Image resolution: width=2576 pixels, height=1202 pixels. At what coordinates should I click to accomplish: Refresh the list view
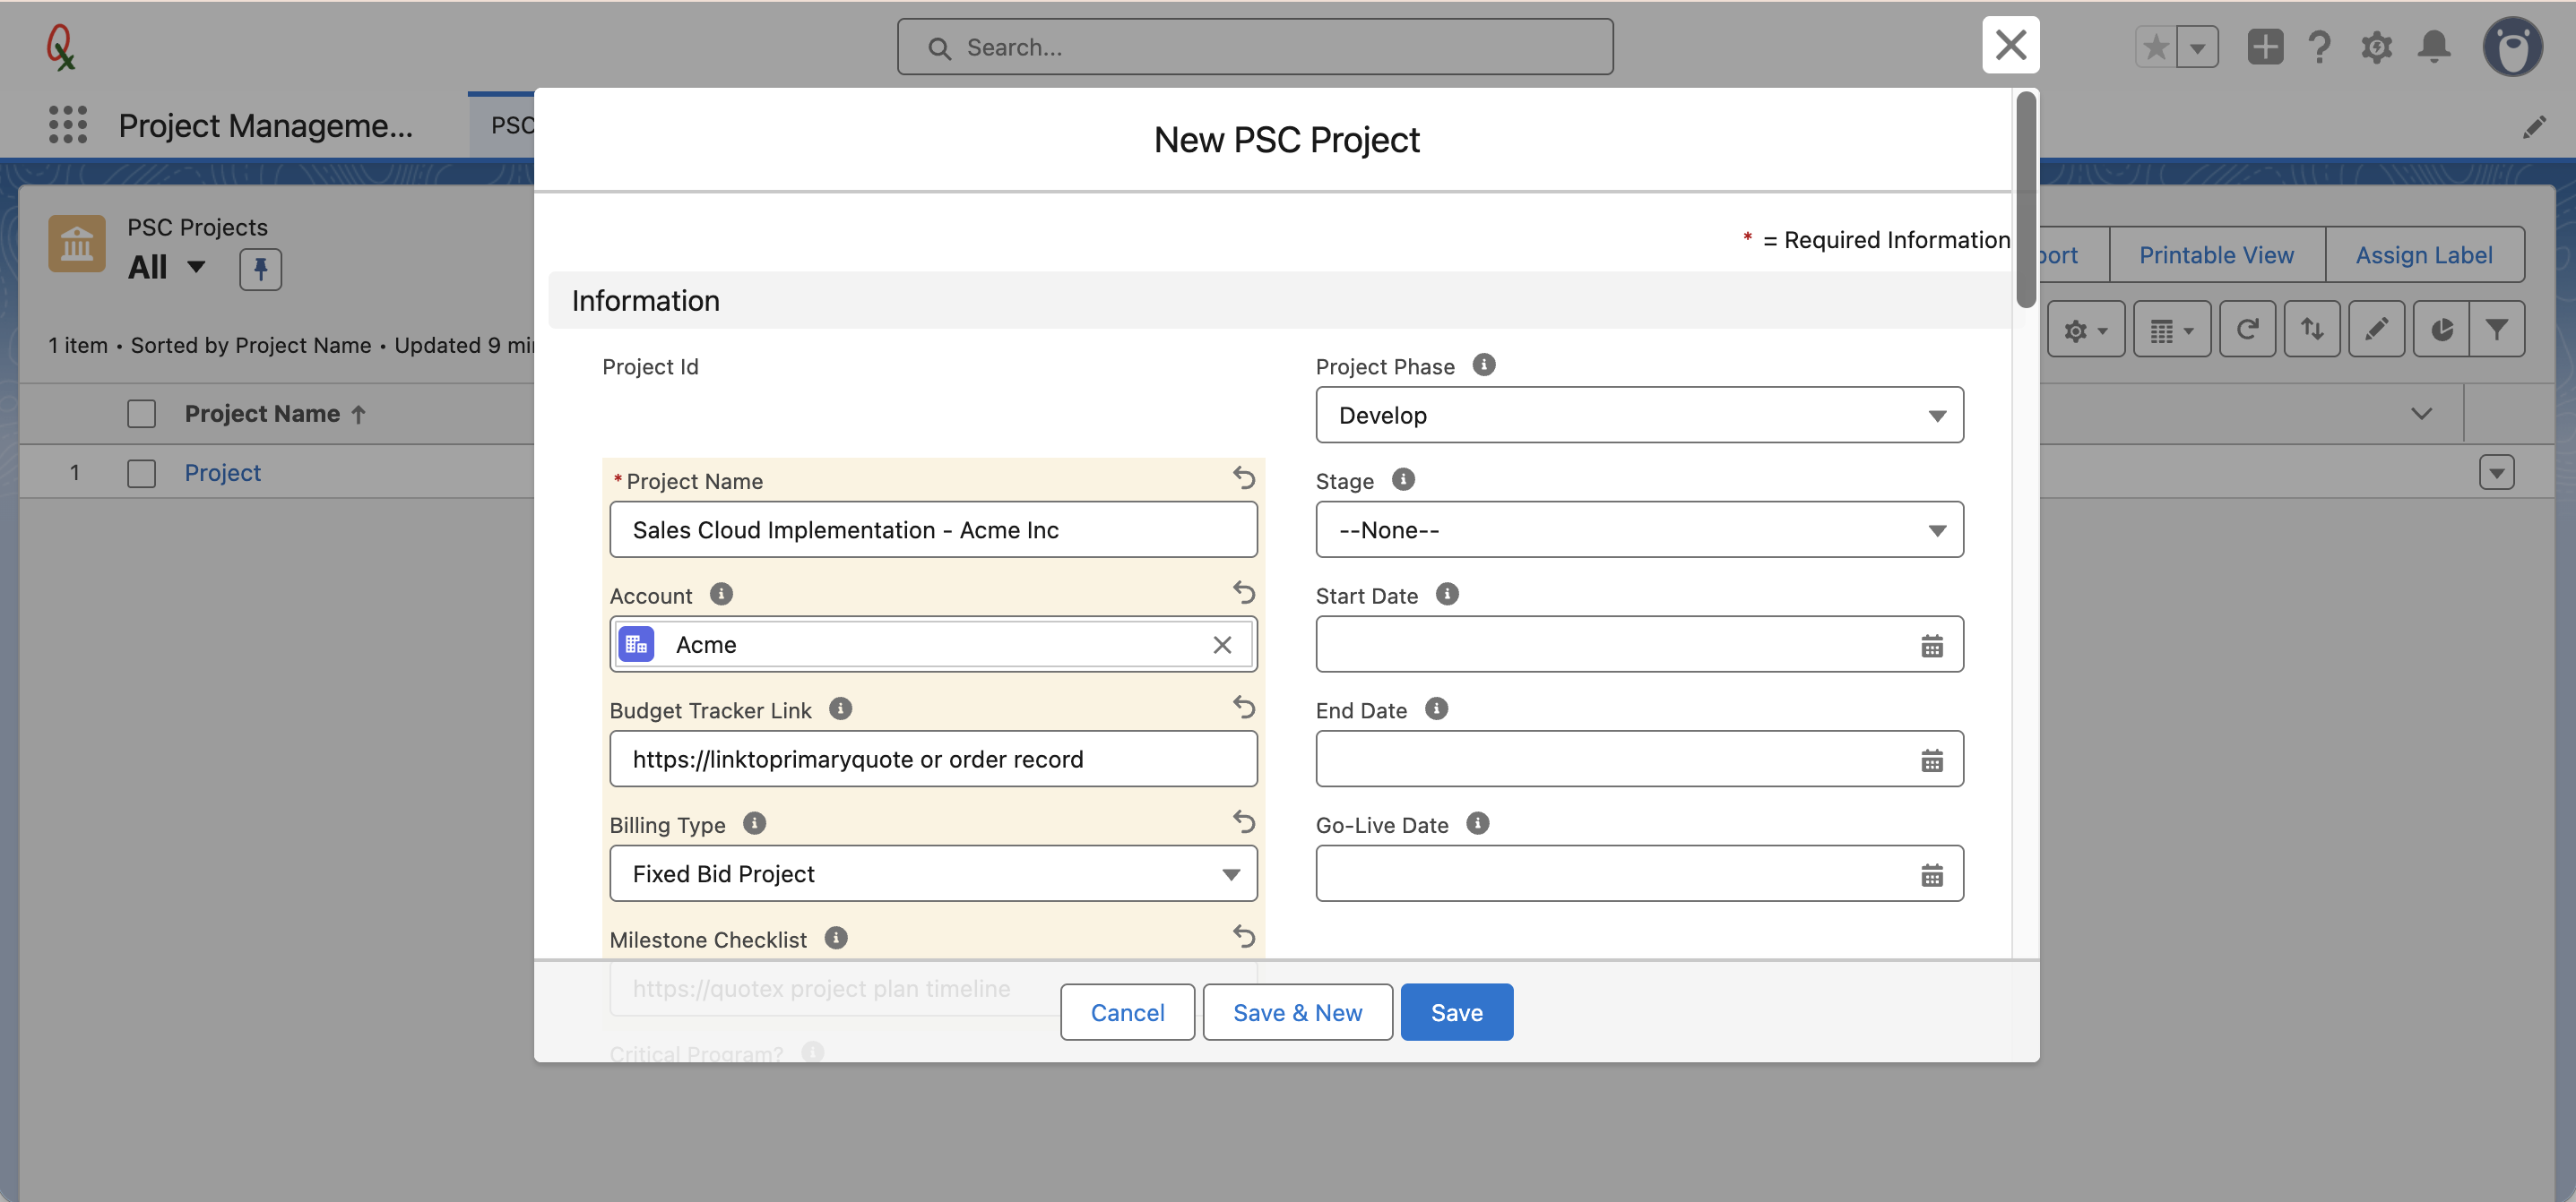(2247, 330)
